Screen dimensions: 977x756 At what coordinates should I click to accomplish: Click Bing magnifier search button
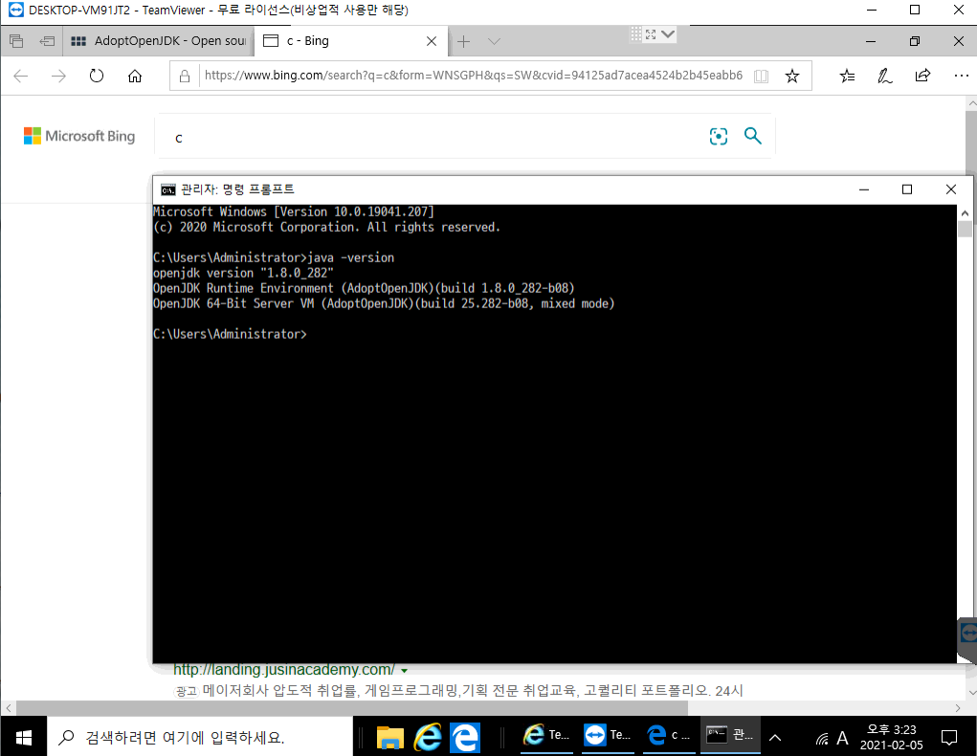[753, 135]
